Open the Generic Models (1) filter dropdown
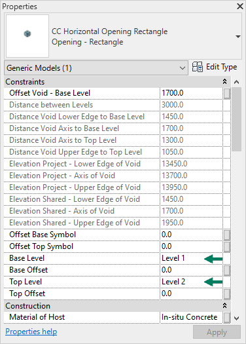Image resolution: width=246 pixels, height=344 pixels. (96, 68)
